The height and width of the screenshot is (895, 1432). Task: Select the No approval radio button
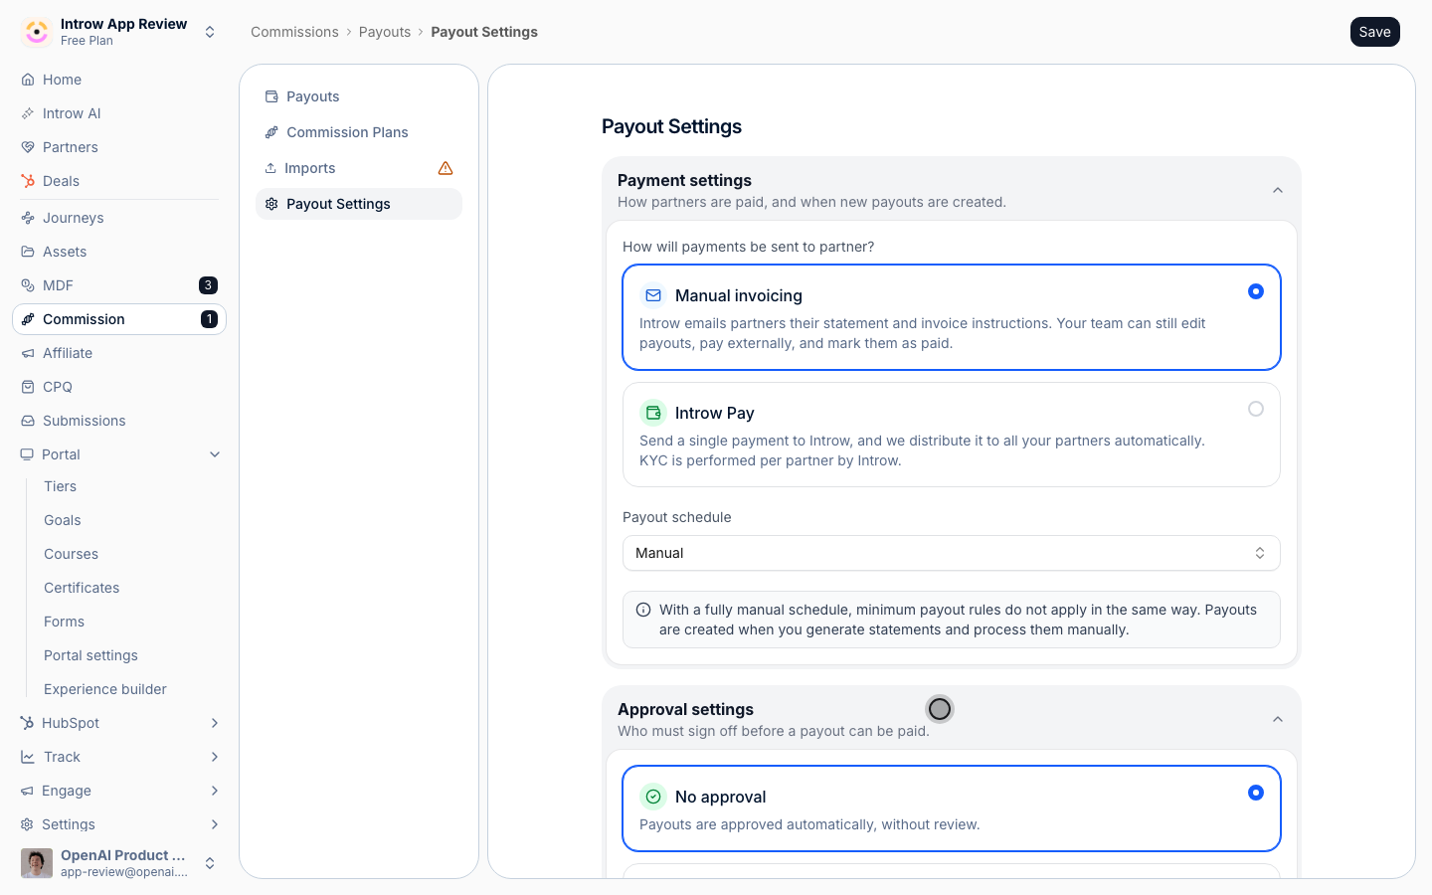point(1256,793)
